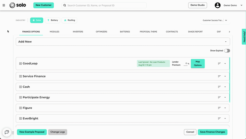Image resolution: width=246 pixels, height=139 pixels.
Task: Switch to the DXF tab
Action: pyautogui.click(x=219, y=32)
